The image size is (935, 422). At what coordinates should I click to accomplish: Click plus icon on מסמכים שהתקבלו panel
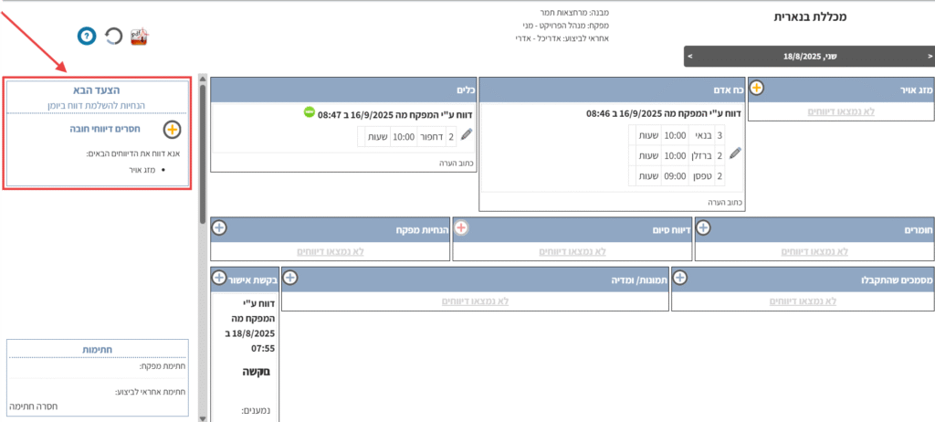(x=679, y=277)
